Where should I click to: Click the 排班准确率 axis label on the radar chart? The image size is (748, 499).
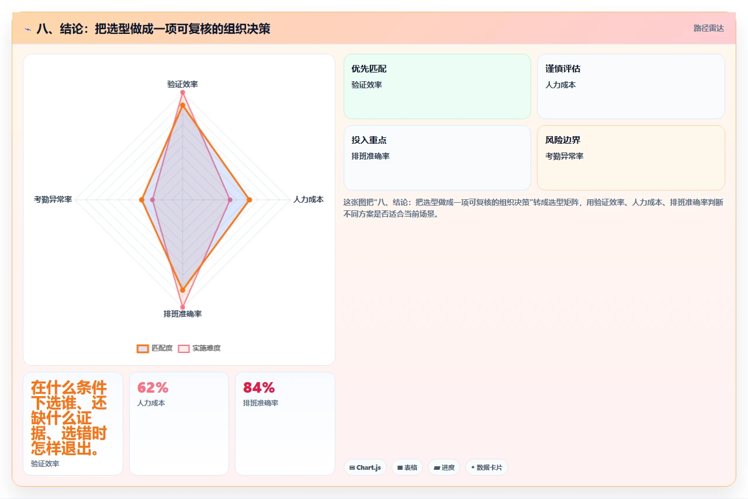click(x=182, y=314)
